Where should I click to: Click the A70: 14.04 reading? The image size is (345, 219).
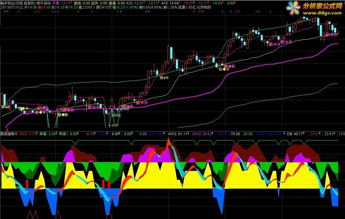coord(171,3)
